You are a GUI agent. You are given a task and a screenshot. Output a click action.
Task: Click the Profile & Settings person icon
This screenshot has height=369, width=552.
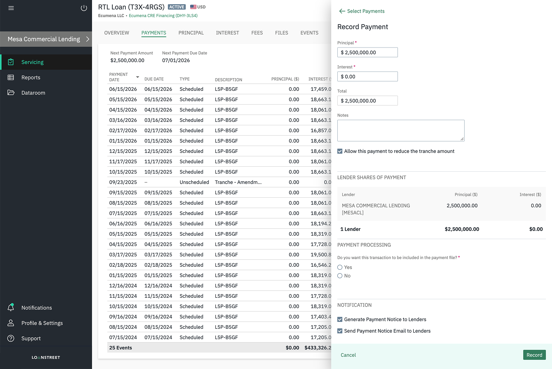[11, 323]
